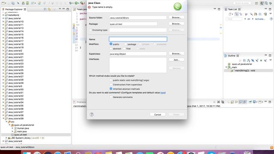Collapse the src folder node
274x154 pixels.
click(x=6, y=121)
